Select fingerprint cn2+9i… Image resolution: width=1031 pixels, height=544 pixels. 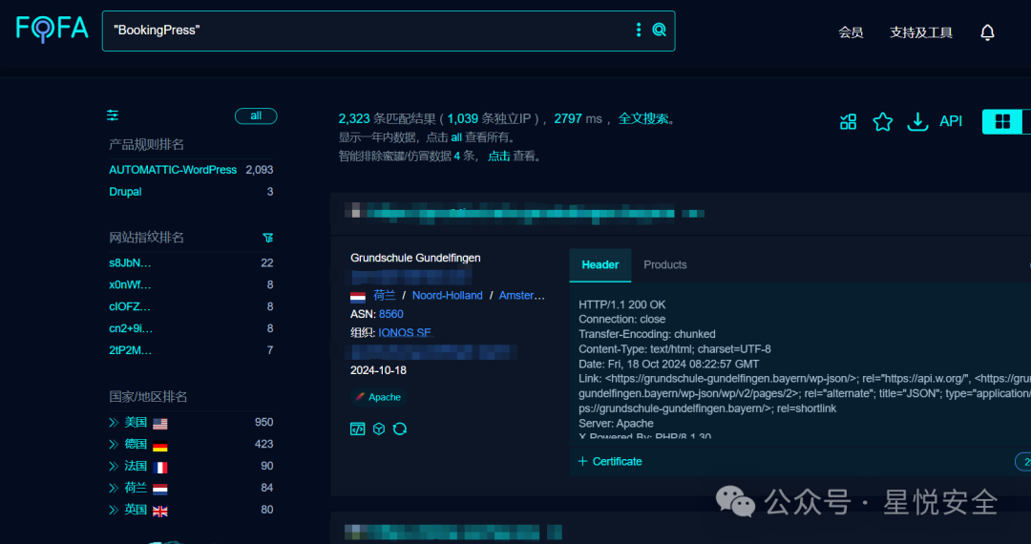(130, 328)
